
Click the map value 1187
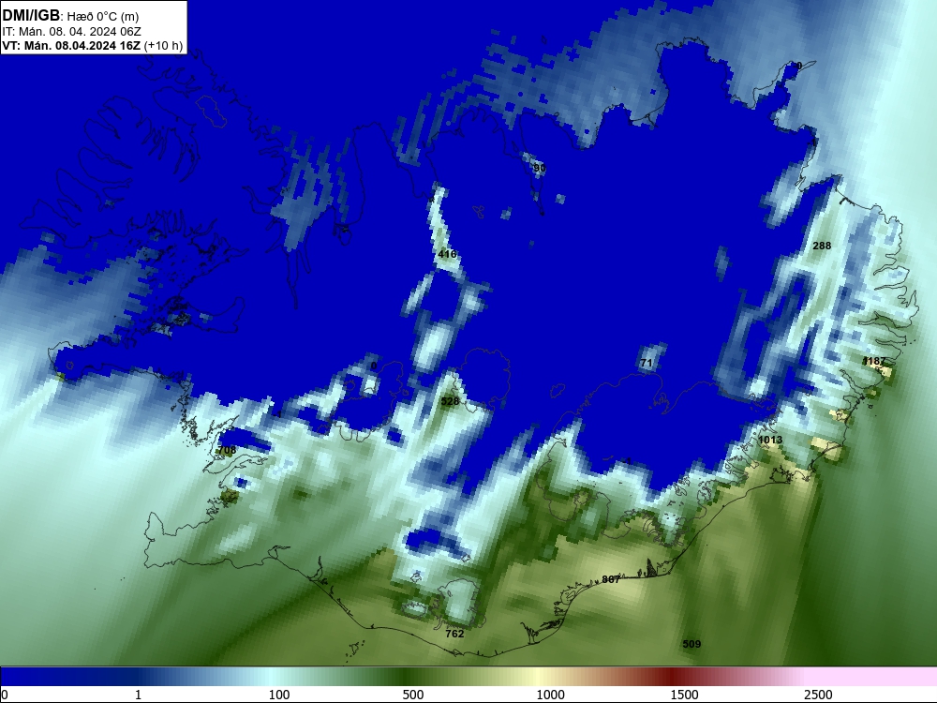point(874,361)
